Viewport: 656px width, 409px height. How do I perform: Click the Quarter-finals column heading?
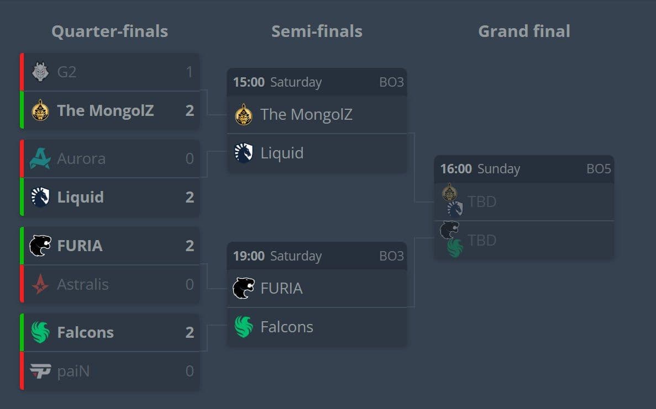109,31
